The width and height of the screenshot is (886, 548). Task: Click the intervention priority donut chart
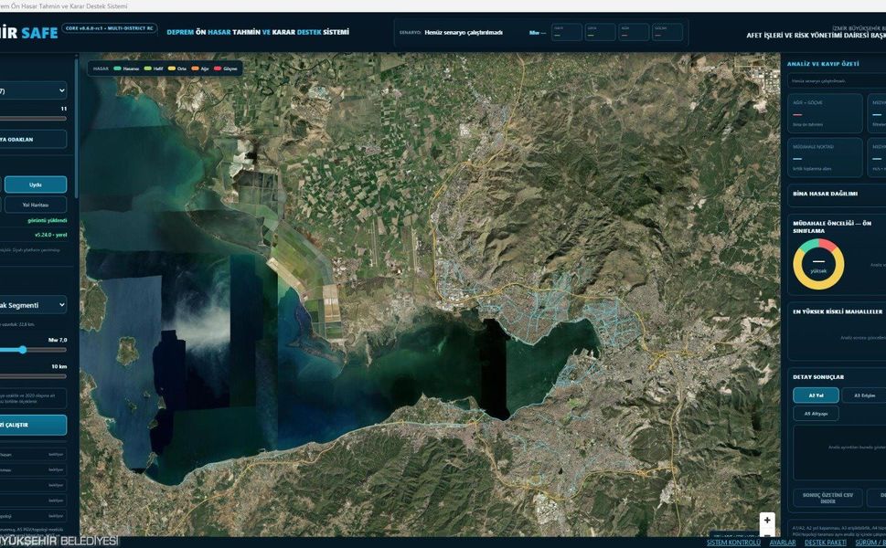click(818, 264)
